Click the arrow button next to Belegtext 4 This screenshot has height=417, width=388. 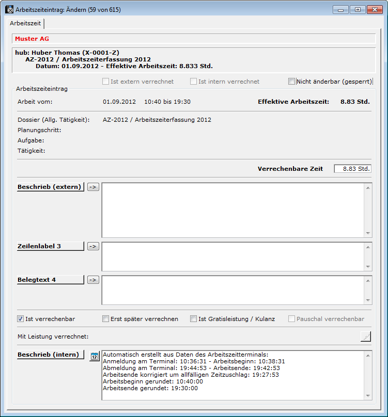(x=92, y=280)
